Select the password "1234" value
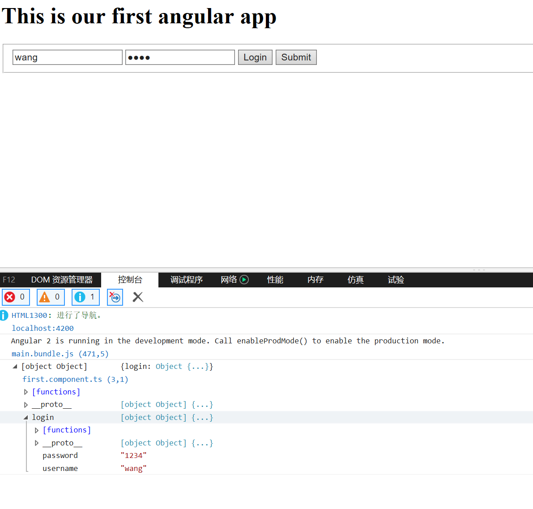The height and width of the screenshot is (509, 533). 134,456
